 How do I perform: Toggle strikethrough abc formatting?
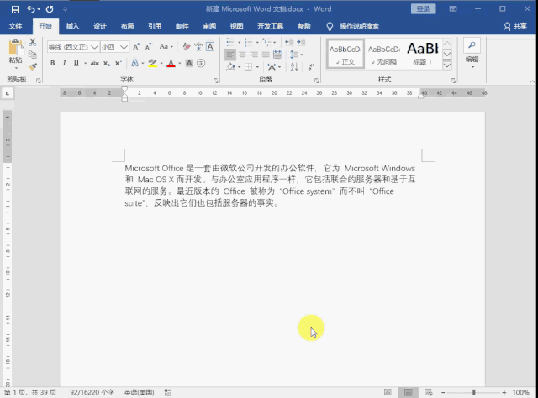[x=95, y=63]
